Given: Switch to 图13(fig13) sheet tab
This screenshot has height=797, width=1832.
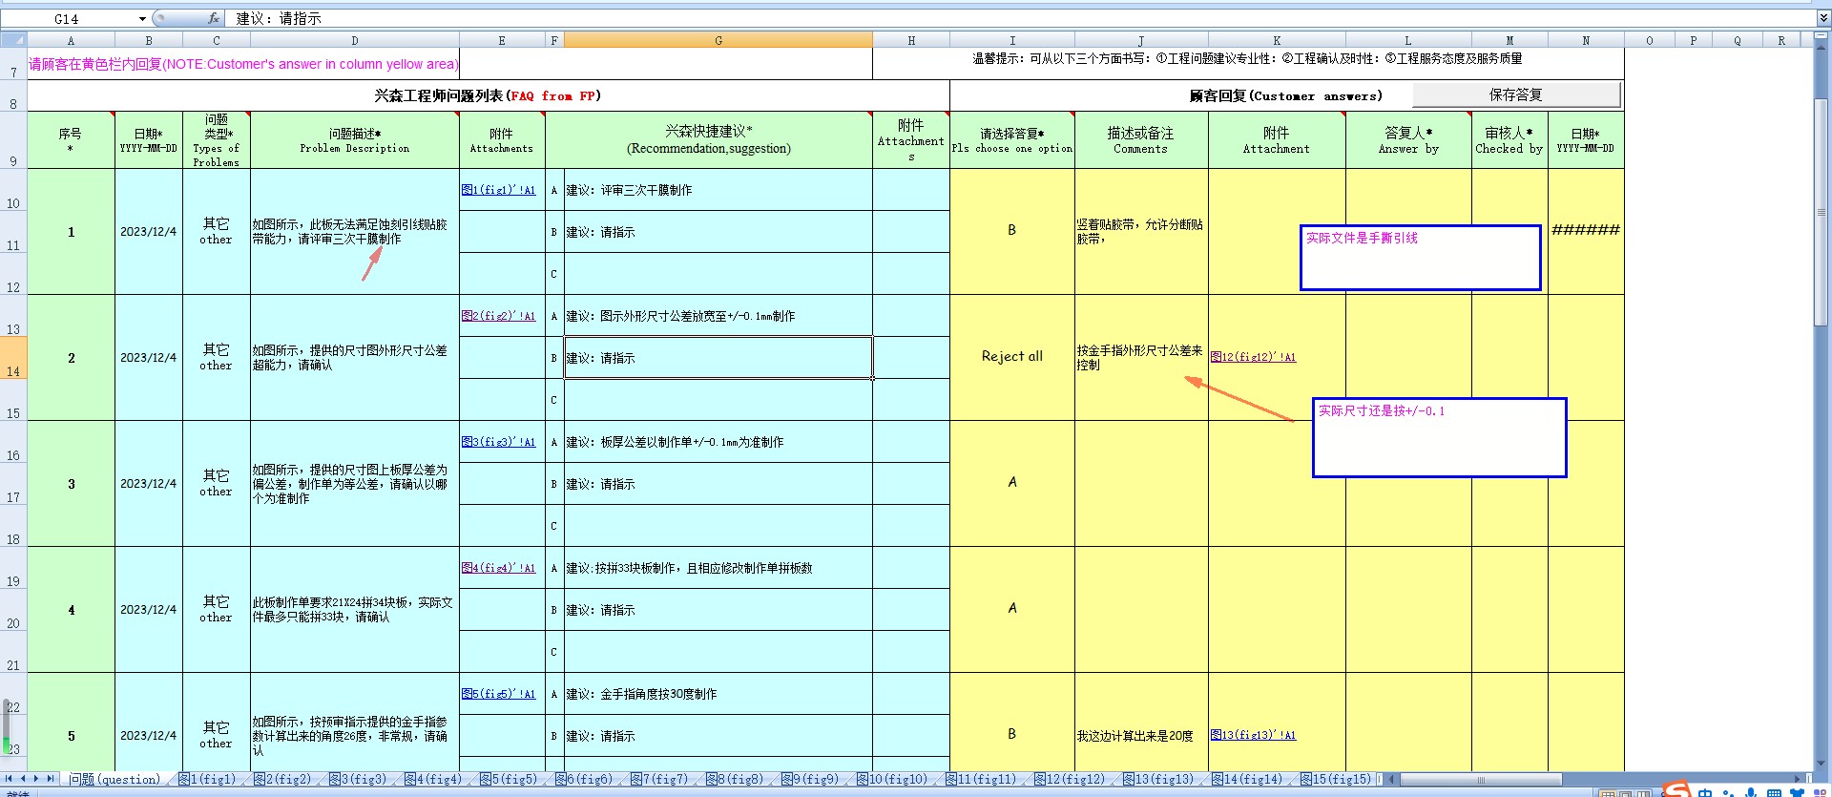Looking at the screenshot, I should [x=1158, y=779].
